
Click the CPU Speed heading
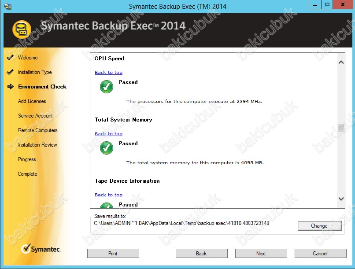(109, 59)
